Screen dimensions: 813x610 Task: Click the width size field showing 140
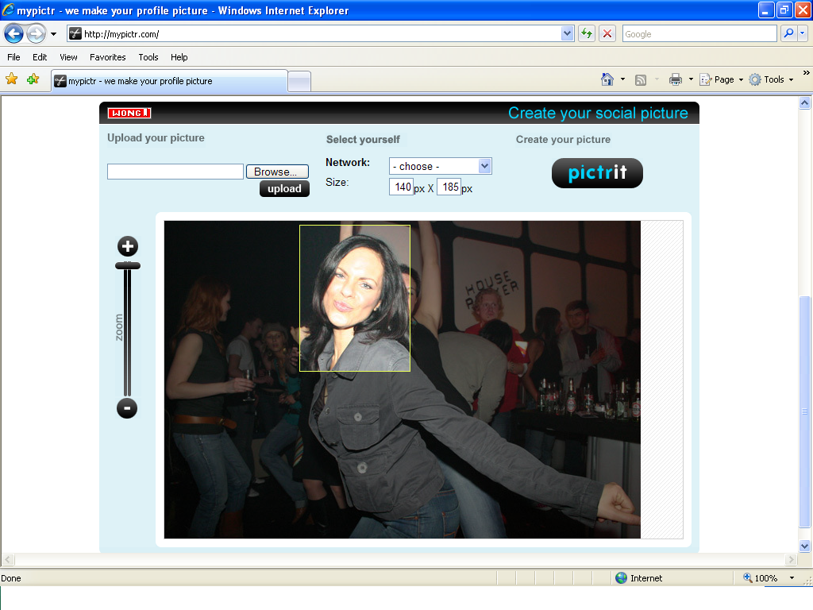click(401, 187)
